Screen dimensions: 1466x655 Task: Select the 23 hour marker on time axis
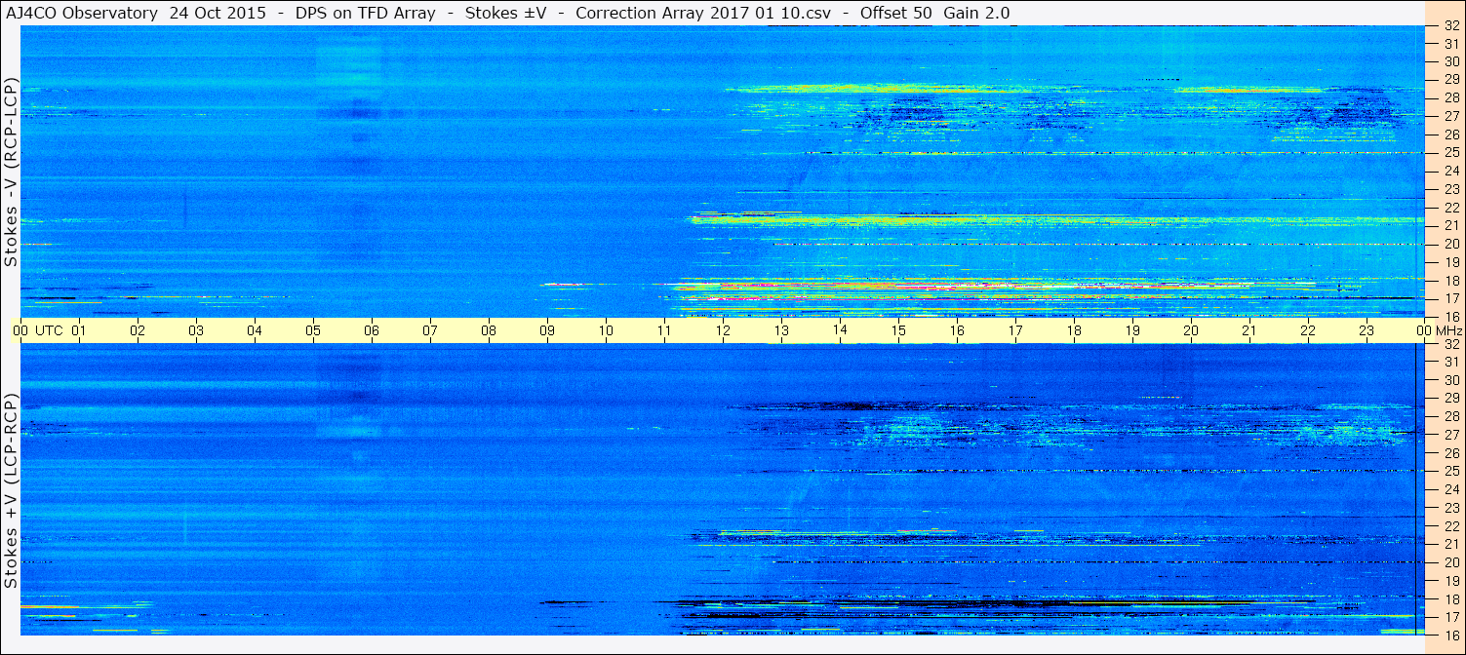coord(1367,330)
